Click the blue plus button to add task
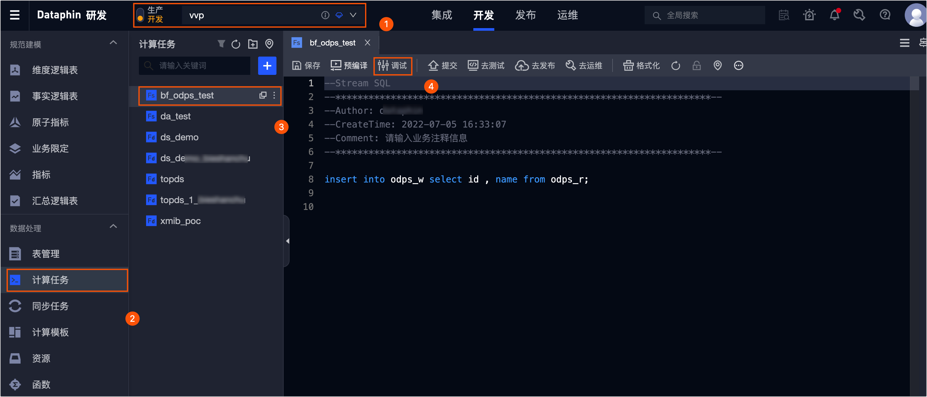 [x=267, y=65]
